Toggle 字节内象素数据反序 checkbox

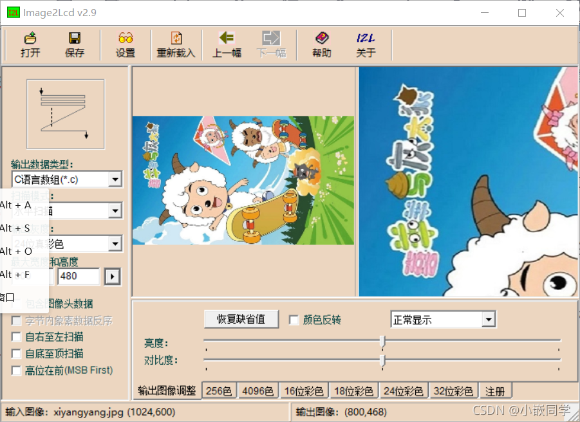(16, 321)
